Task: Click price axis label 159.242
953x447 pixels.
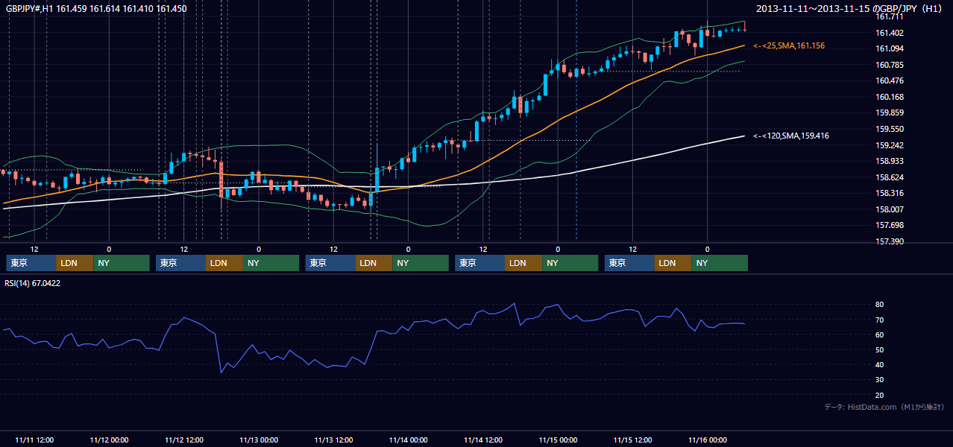Action: [x=890, y=145]
